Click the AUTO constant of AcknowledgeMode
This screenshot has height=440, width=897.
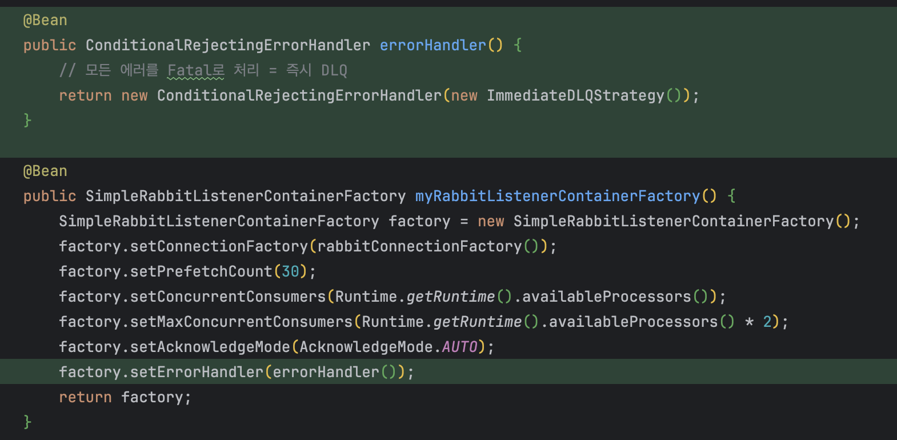point(459,347)
